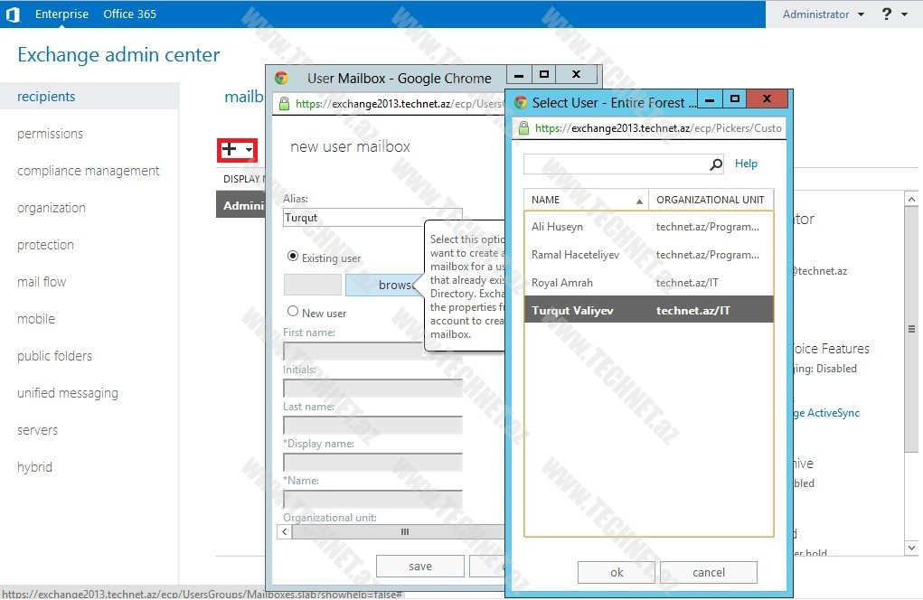This screenshot has width=923, height=600.
Task: Expand the dropdown arrow beside the plus icon
Action: (x=249, y=151)
